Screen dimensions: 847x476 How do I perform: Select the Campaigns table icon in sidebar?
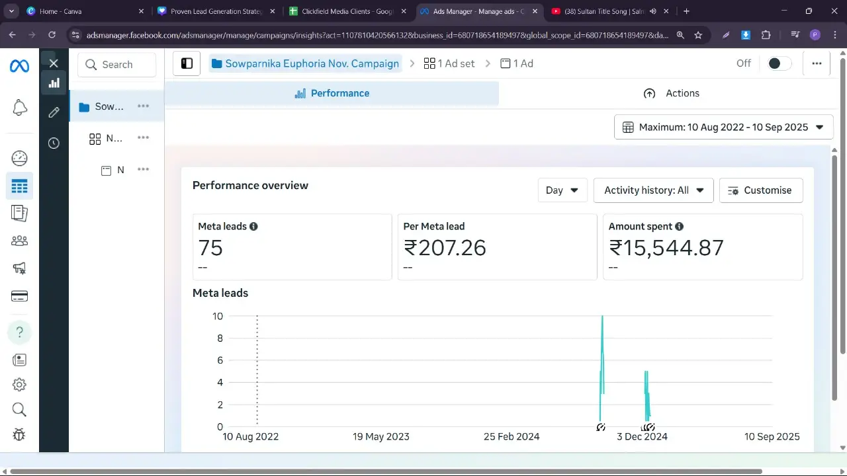[x=19, y=186]
